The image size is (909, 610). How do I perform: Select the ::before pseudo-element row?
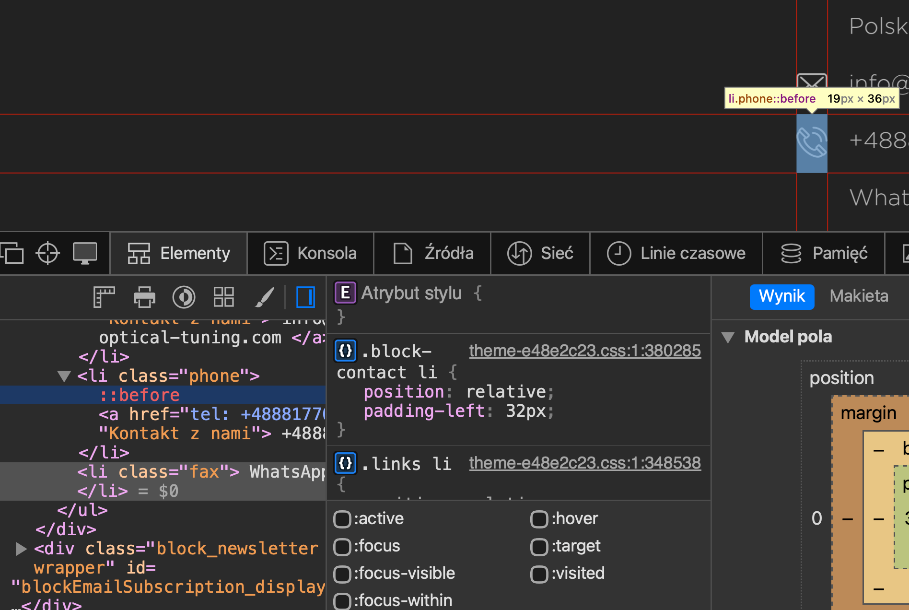click(139, 395)
